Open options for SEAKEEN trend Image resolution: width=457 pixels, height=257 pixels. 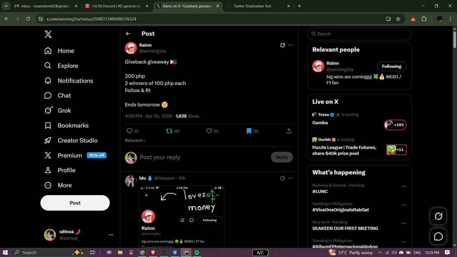pyautogui.click(x=403, y=223)
